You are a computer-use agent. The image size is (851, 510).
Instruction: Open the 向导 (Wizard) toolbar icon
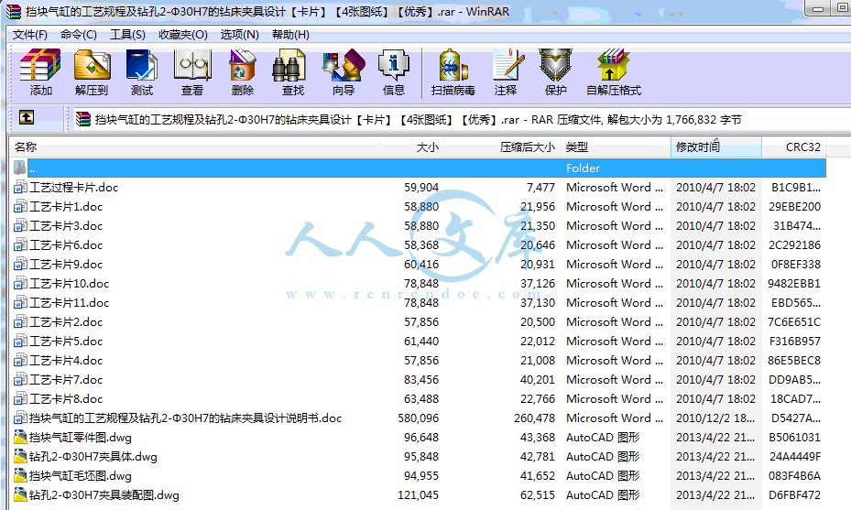click(344, 65)
